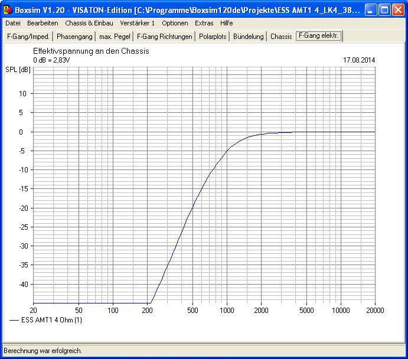
Task: Open the Extras menu
Action: click(204, 23)
